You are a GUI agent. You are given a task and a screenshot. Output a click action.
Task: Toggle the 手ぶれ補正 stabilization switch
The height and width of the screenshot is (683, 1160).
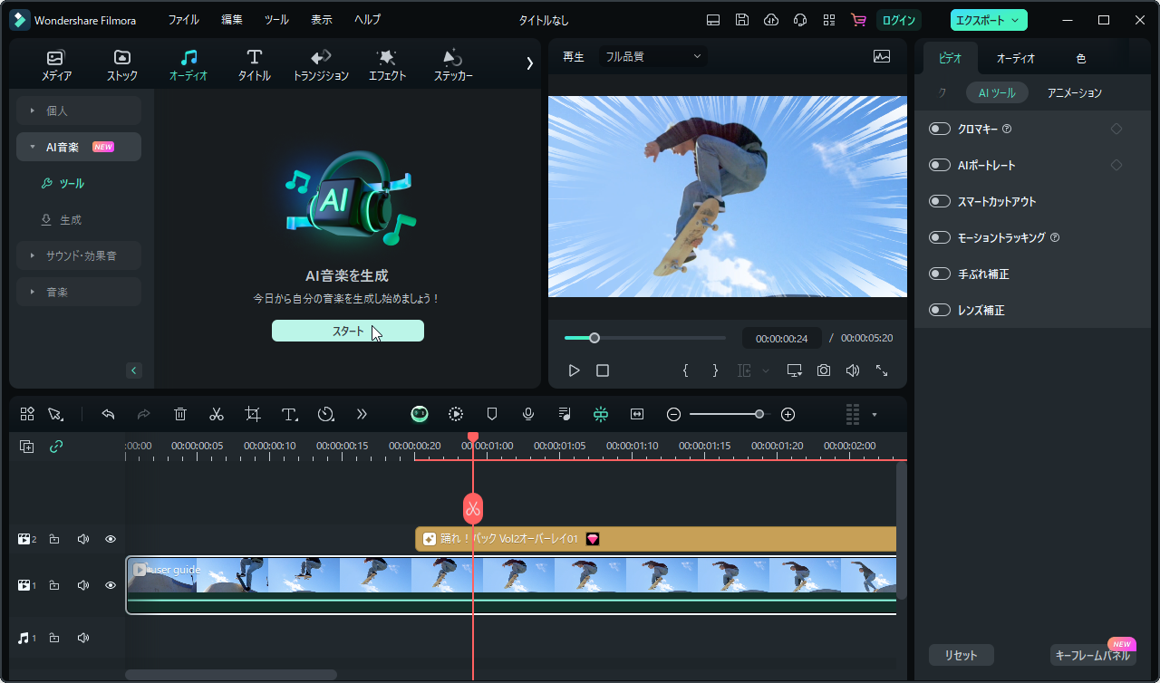click(x=940, y=274)
